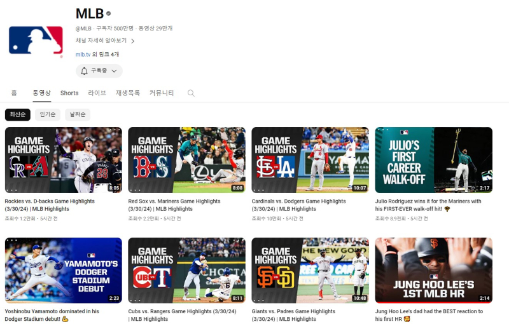The image size is (509, 324).
Task: Go to the 재생목록 tab
Action: (x=128, y=93)
